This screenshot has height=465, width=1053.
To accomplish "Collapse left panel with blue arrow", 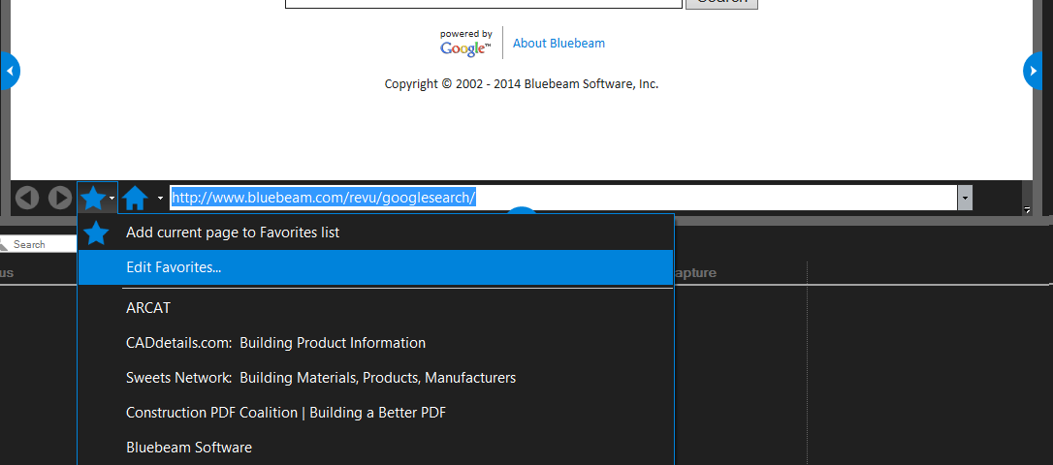I will click(10, 70).
